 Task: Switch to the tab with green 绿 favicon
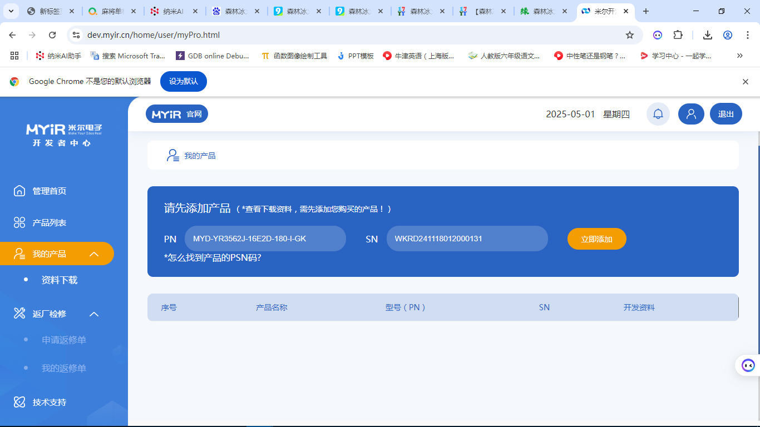pyautogui.click(x=544, y=11)
